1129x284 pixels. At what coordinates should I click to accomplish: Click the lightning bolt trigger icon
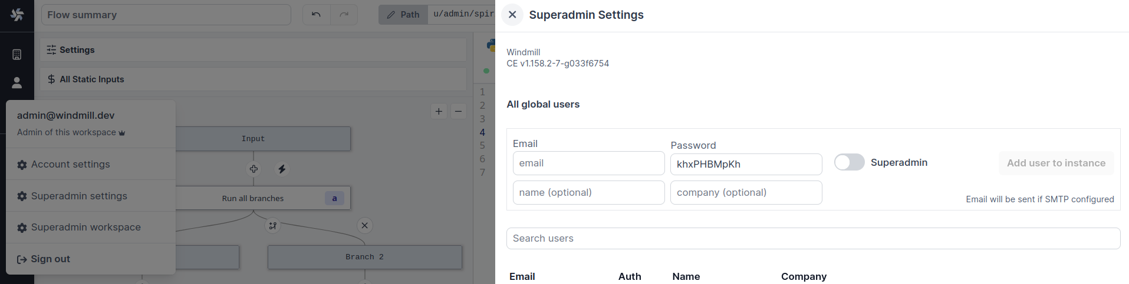(282, 169)
